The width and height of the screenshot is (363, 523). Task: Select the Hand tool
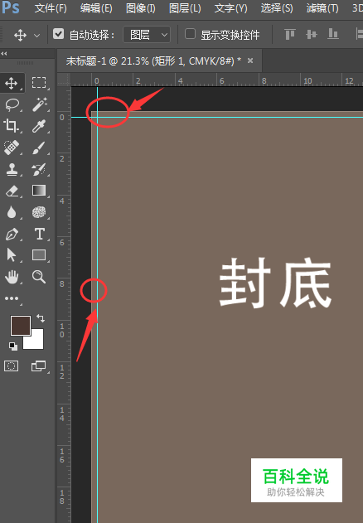(12, 277)
